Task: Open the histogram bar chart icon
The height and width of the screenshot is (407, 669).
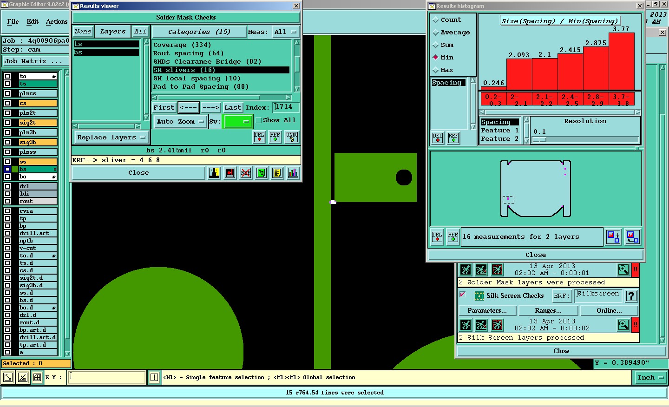Action: pos(293,173)
